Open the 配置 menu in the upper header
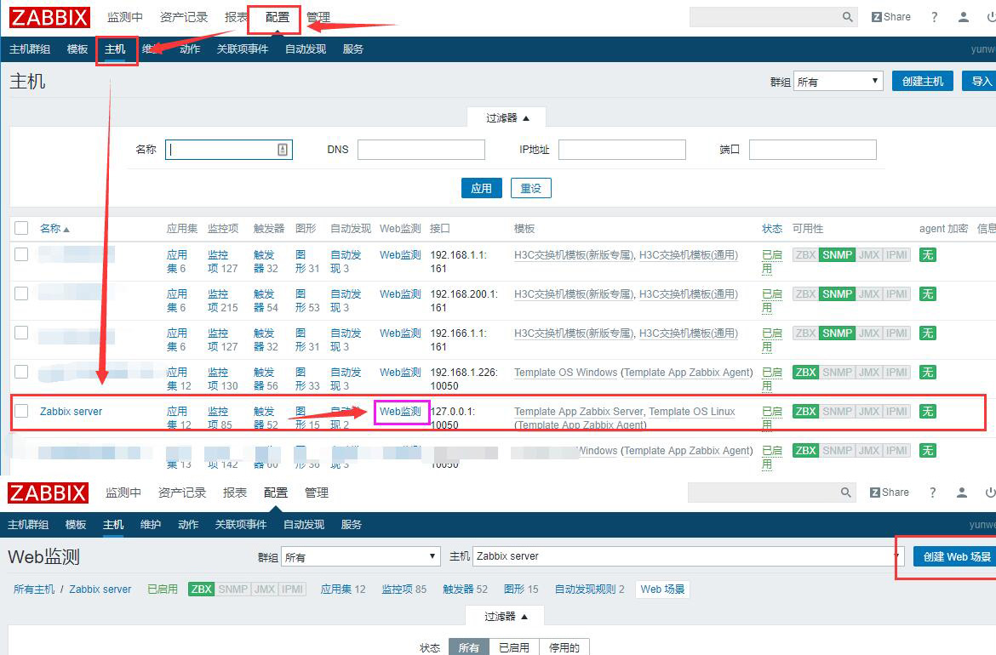Screen dimensions: 996x655 277,17
